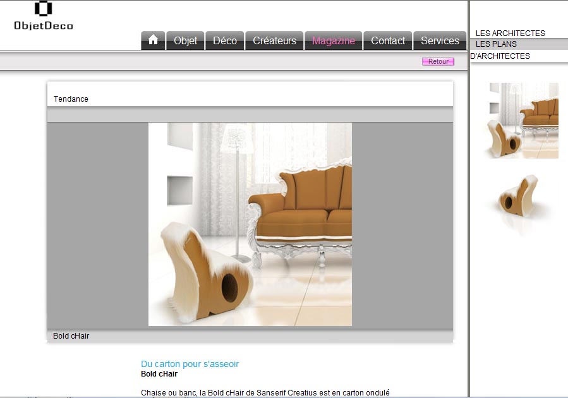Click the ObjetDeco logo
The height and width of the screenshot is (398, 568).
(44, 16)
